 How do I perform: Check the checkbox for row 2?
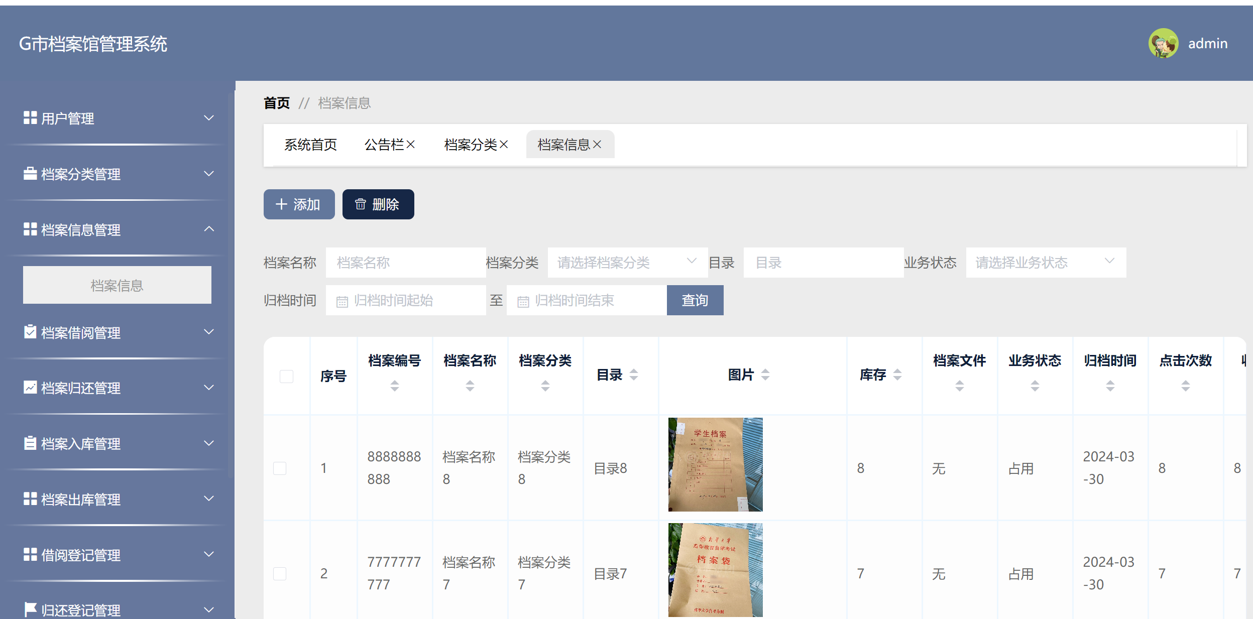pyautogui.click(x=280, y=573)
